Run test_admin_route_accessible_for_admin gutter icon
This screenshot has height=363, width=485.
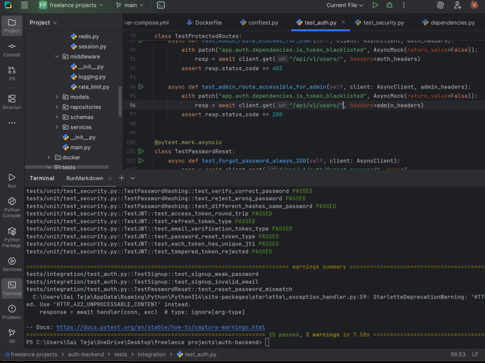141,87
